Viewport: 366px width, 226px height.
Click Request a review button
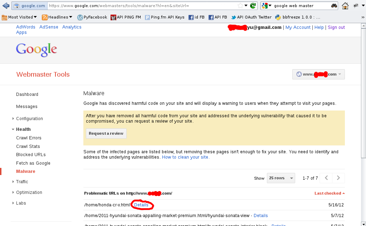106,133
